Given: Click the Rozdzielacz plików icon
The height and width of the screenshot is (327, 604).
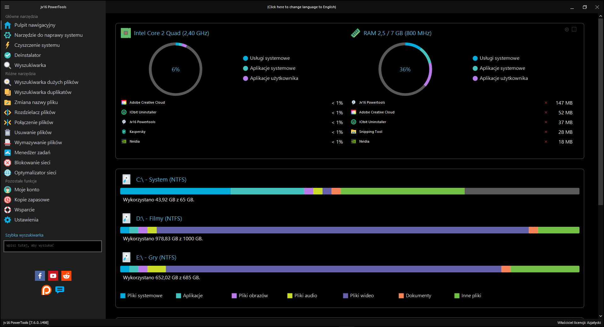Looking at the screenshot, I should coord(8,112).
